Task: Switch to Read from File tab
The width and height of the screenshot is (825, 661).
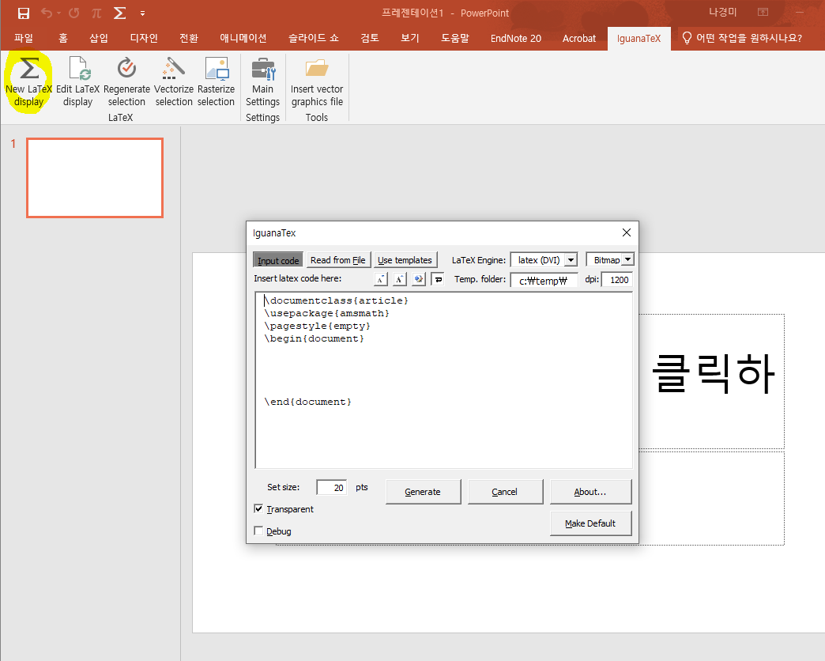Action: [x=337, y=260]
